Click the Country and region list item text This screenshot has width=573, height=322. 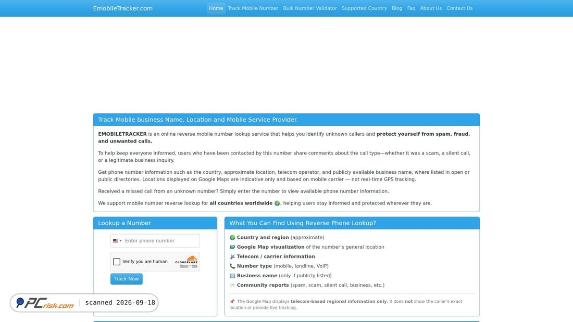[280, 238]
